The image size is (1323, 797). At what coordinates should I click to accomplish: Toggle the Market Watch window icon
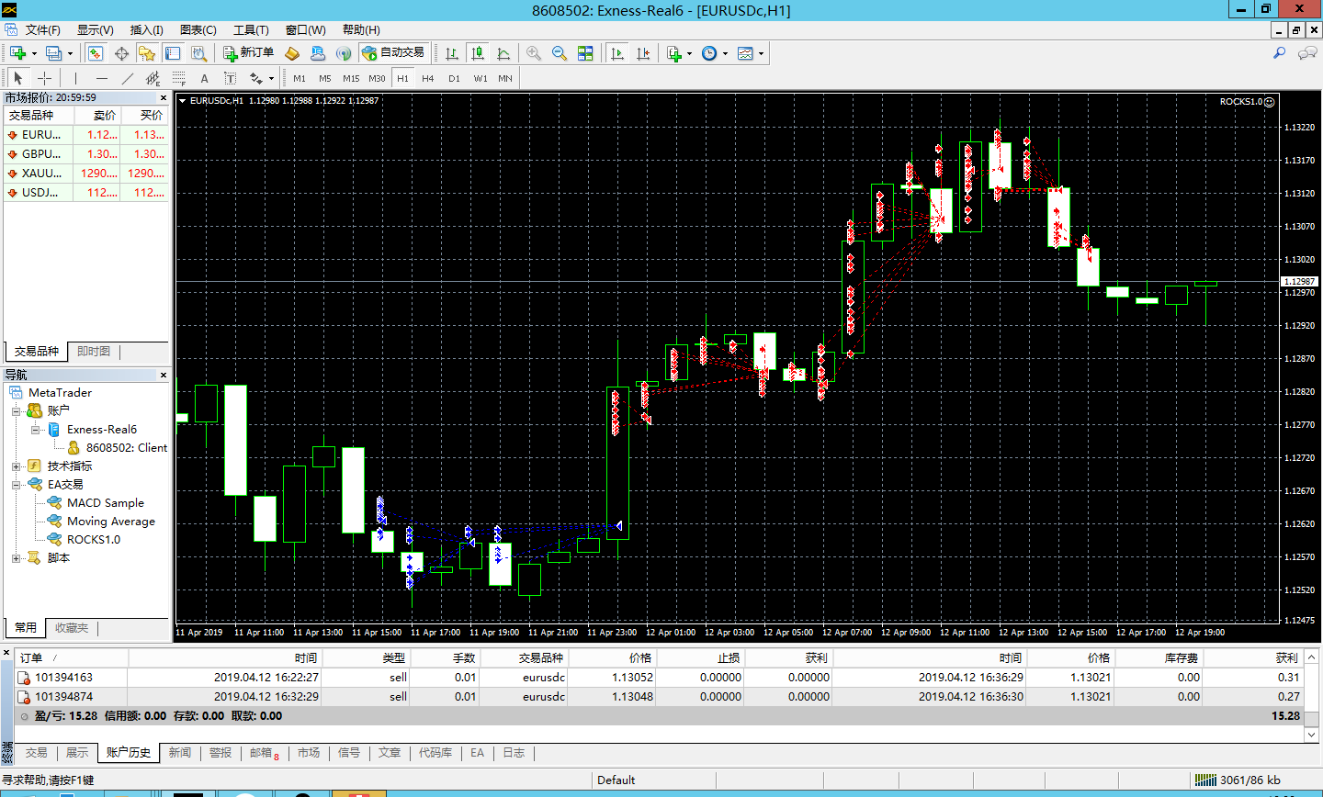point(96,53)
